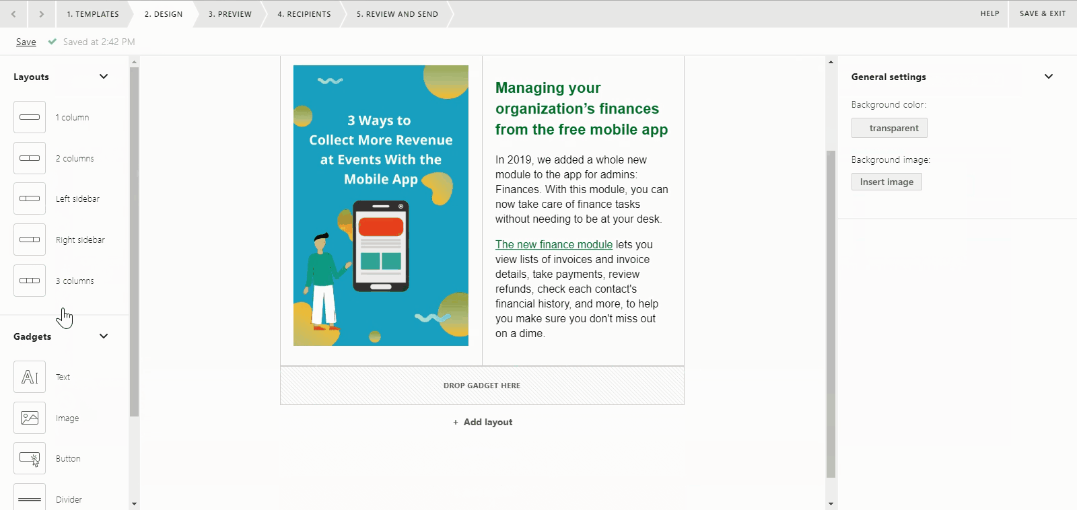Go to the Preview step tab
Viewport: 1077px width, 510px height.
[x=230, y=14]
